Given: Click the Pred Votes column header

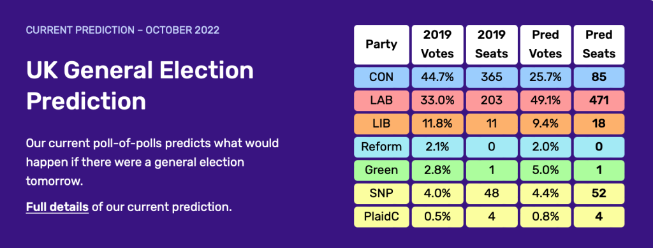Looking at the screenshot, I should pyautogui.click(x=546, y=45).
